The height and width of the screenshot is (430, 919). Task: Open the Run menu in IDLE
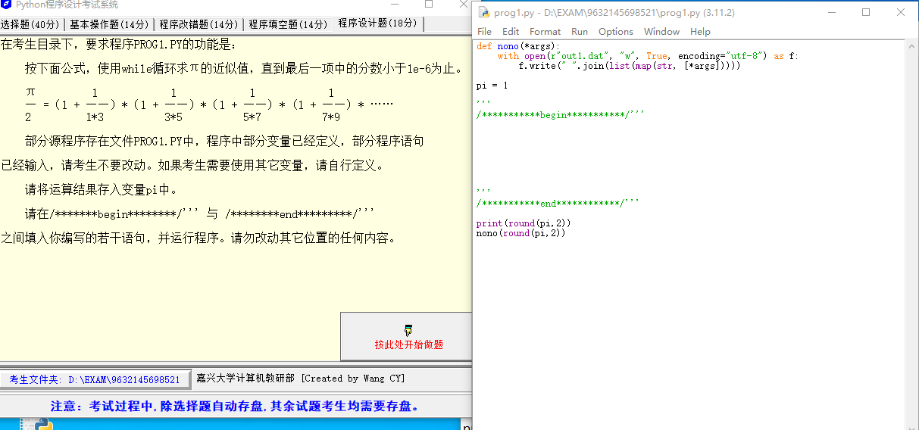pyautogui.click(x=580, y=31)
